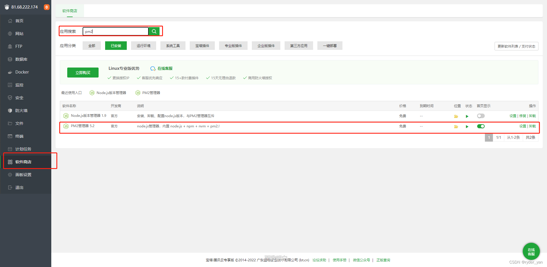
Task: Click play status icon for Node.js版本管理器
Action: (467, 116)
